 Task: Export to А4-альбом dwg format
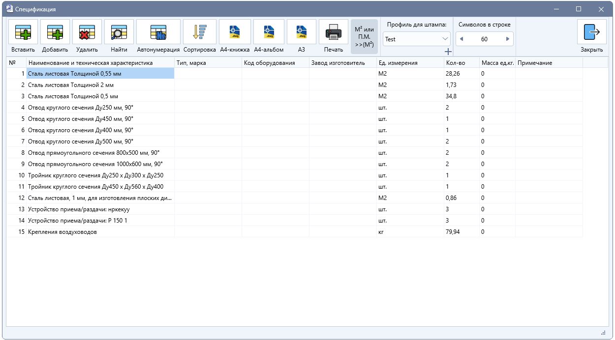pos(269,32)
